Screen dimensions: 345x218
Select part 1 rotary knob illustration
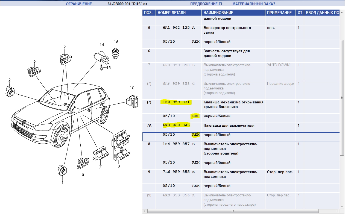coord(62,172)
